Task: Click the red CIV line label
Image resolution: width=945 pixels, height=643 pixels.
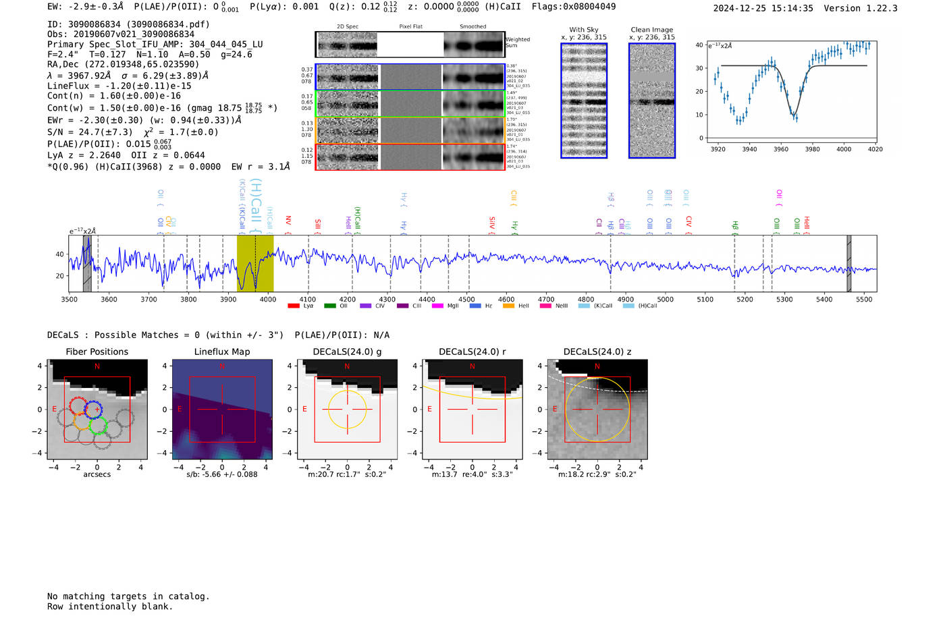Action: click(x=688, y=225)
